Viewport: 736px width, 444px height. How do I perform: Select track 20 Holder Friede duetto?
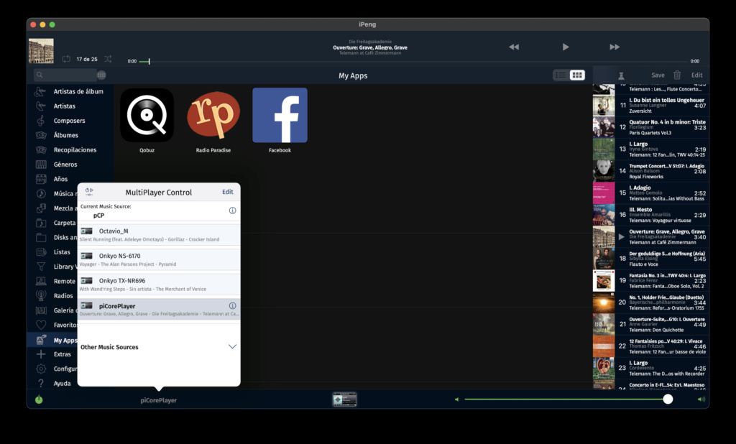[x=650, y=302]
